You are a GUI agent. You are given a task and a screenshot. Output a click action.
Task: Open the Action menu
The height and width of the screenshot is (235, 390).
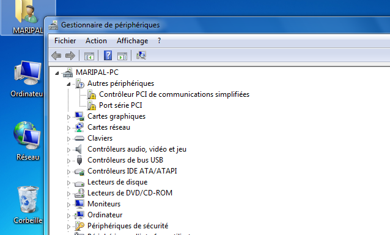(96, 41)
